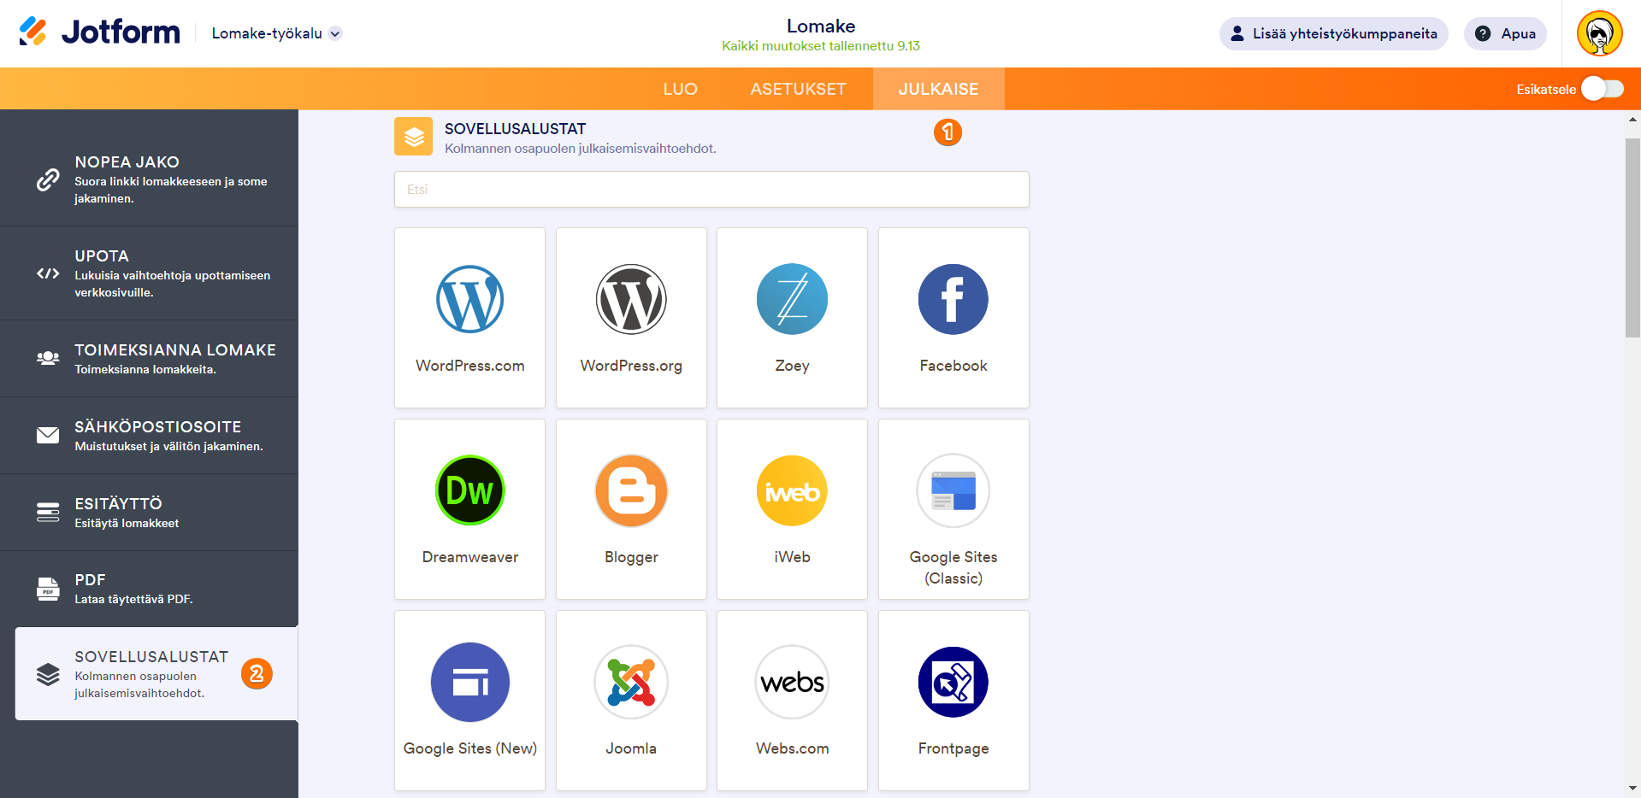Open PDF download section
Screen dimensions: 1641x798
(149, 589)
